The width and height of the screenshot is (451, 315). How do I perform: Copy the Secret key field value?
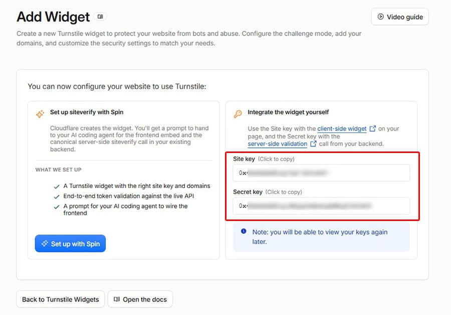321,205
